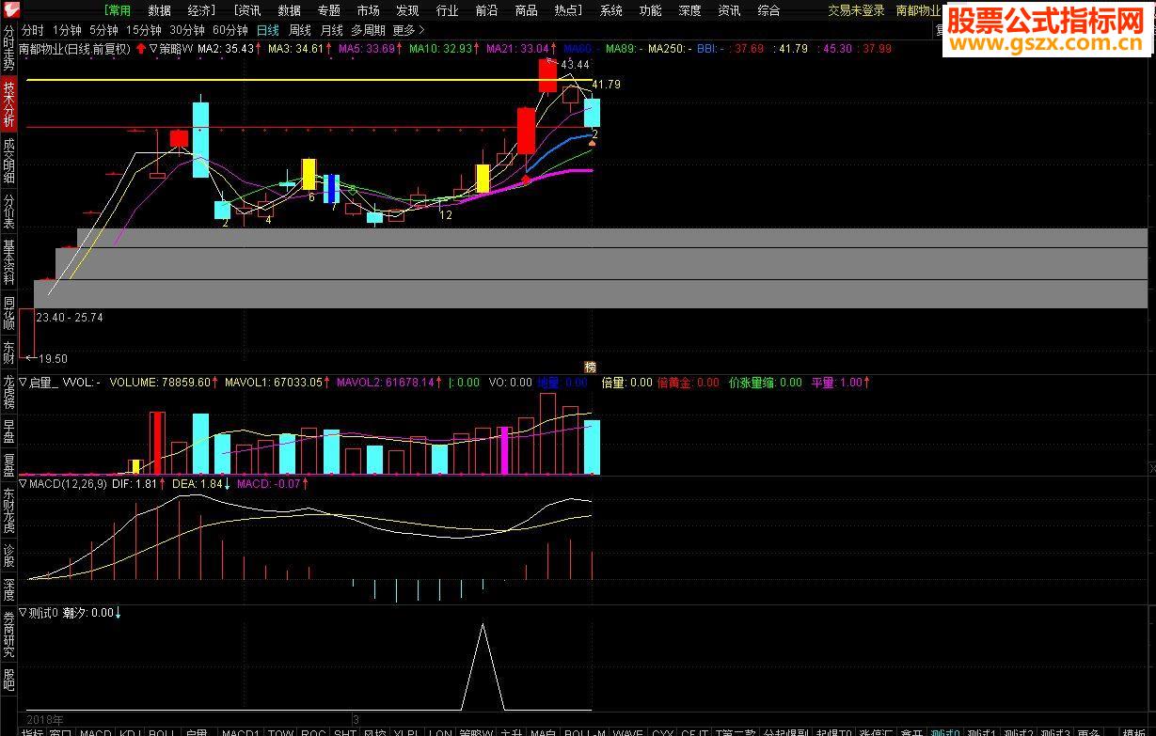Open the 经济 menu
This screenshot has width=1156, height=736.
pyautogui.click(x=200, y=10)
